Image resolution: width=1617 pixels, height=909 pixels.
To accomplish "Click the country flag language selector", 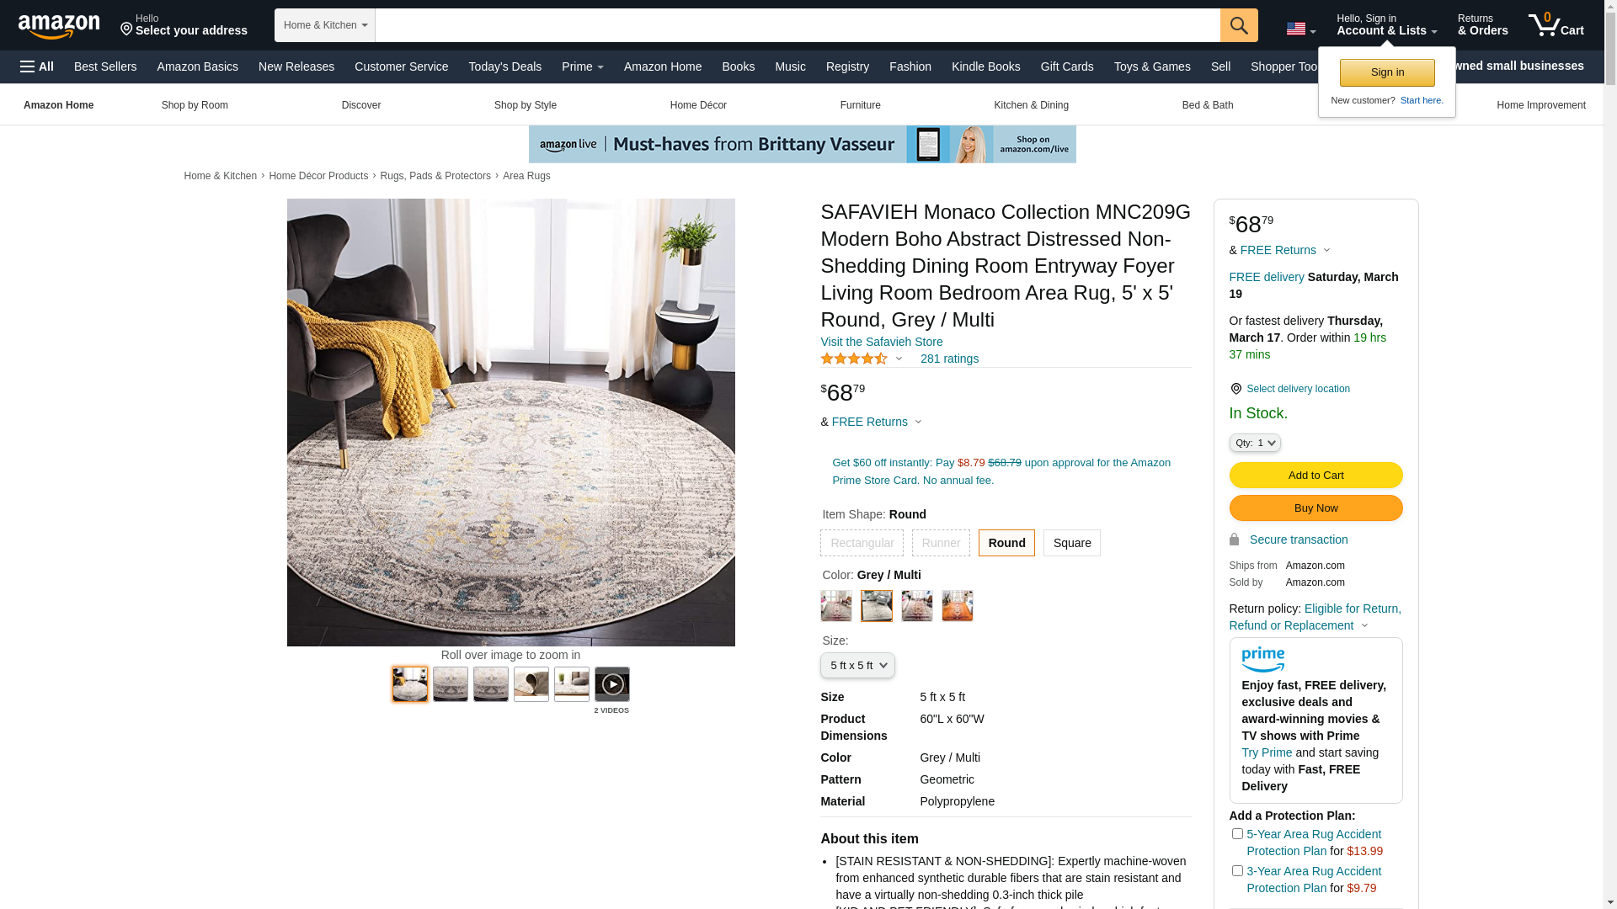I will coord(1300,29).
